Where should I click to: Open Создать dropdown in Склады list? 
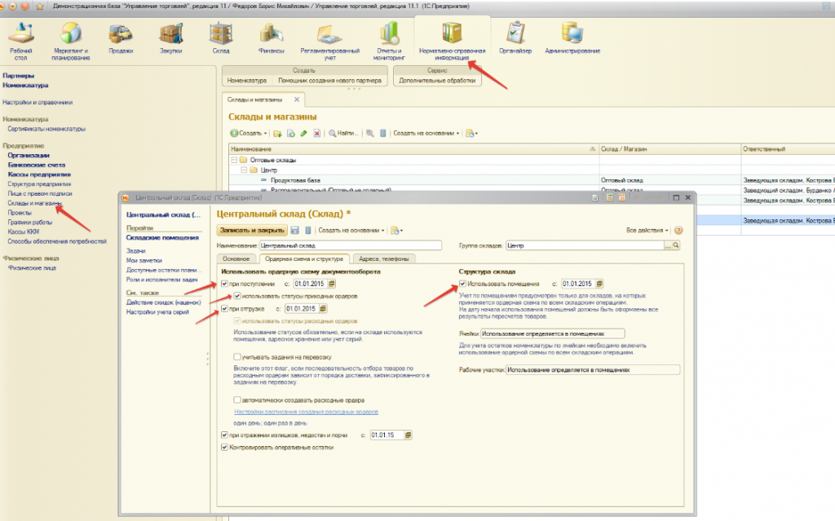249,133
